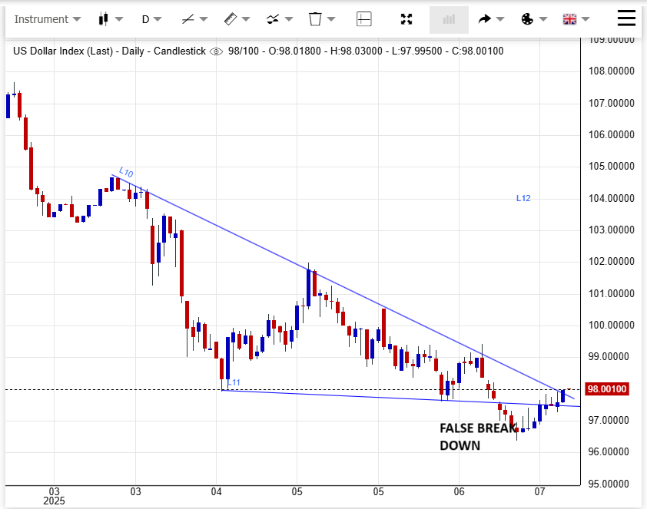Screen dimensions: 647x509
Task: Select the trend line drawing tool
Action: (x=194, y=19)
